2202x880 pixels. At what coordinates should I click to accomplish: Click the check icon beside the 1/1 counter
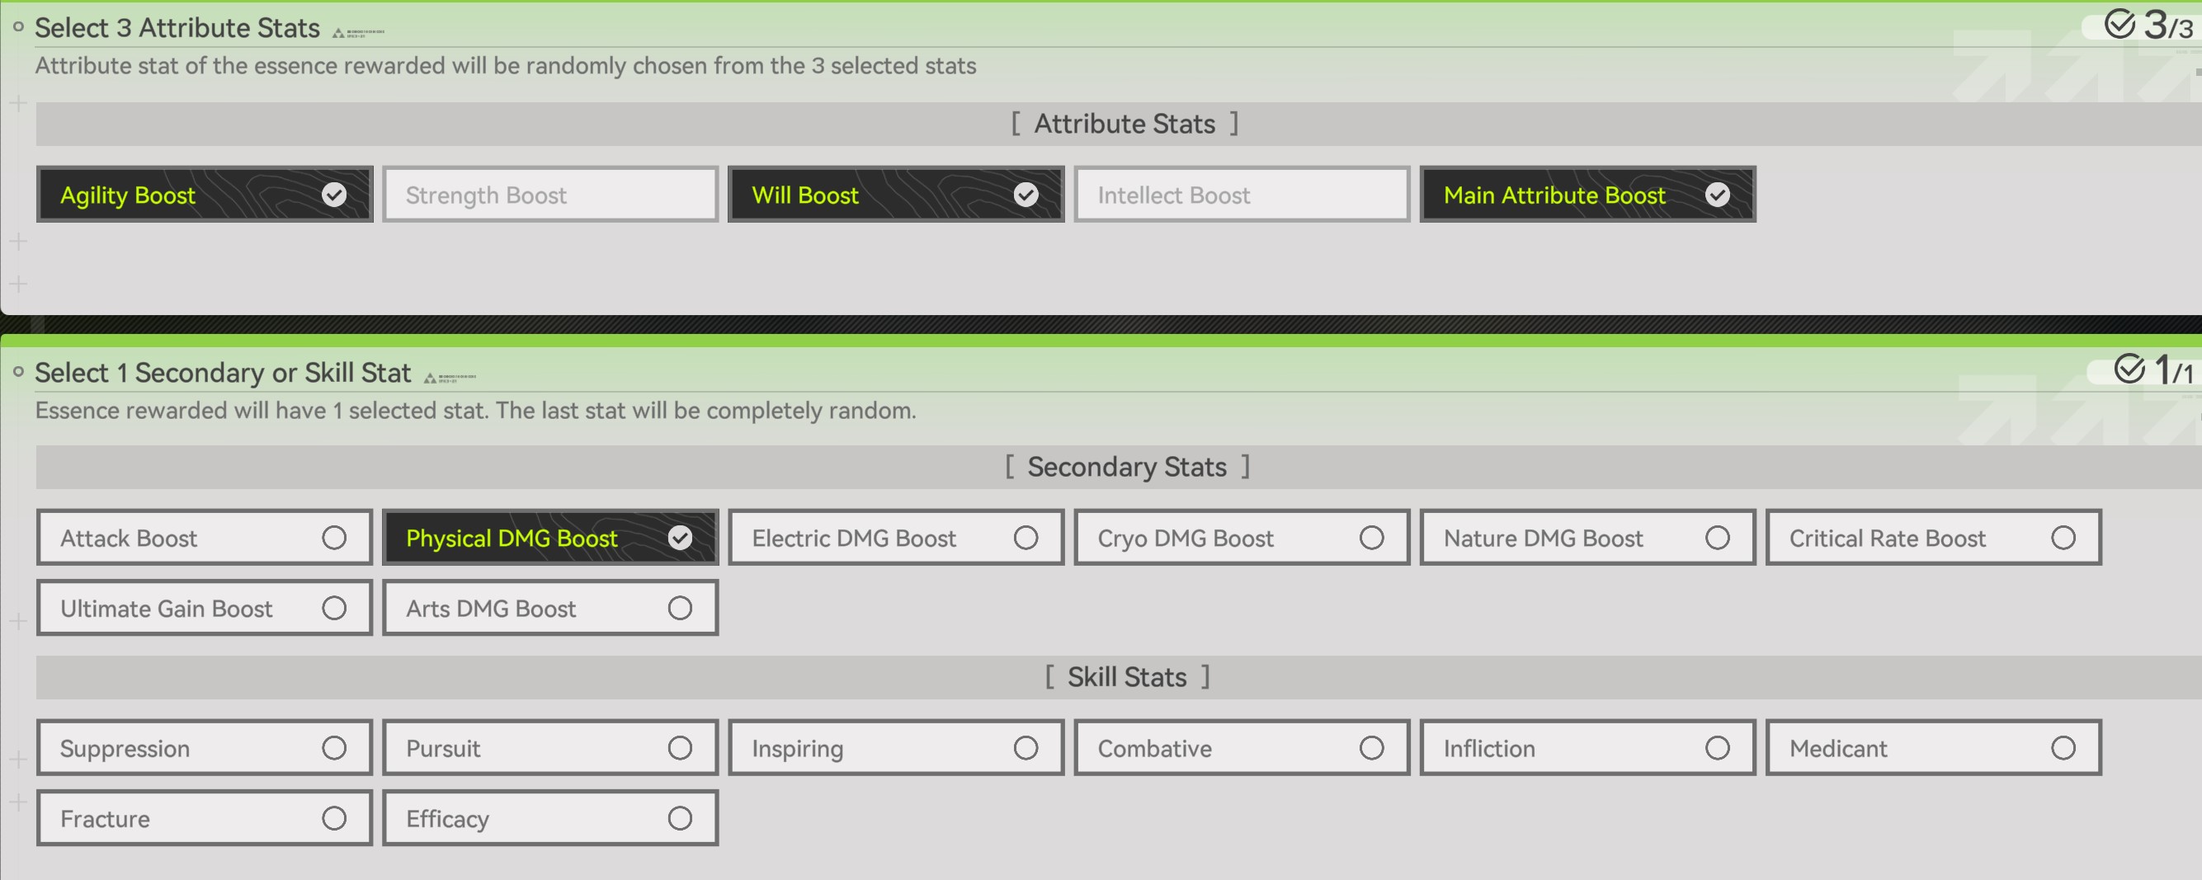2129,369
